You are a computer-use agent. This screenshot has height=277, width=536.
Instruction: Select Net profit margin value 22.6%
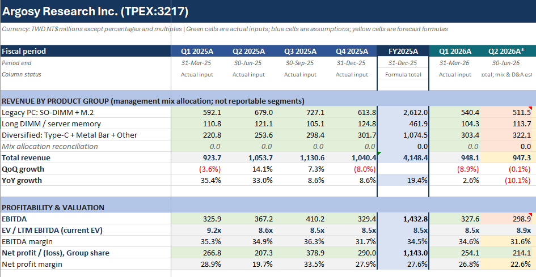coord(507,263)
